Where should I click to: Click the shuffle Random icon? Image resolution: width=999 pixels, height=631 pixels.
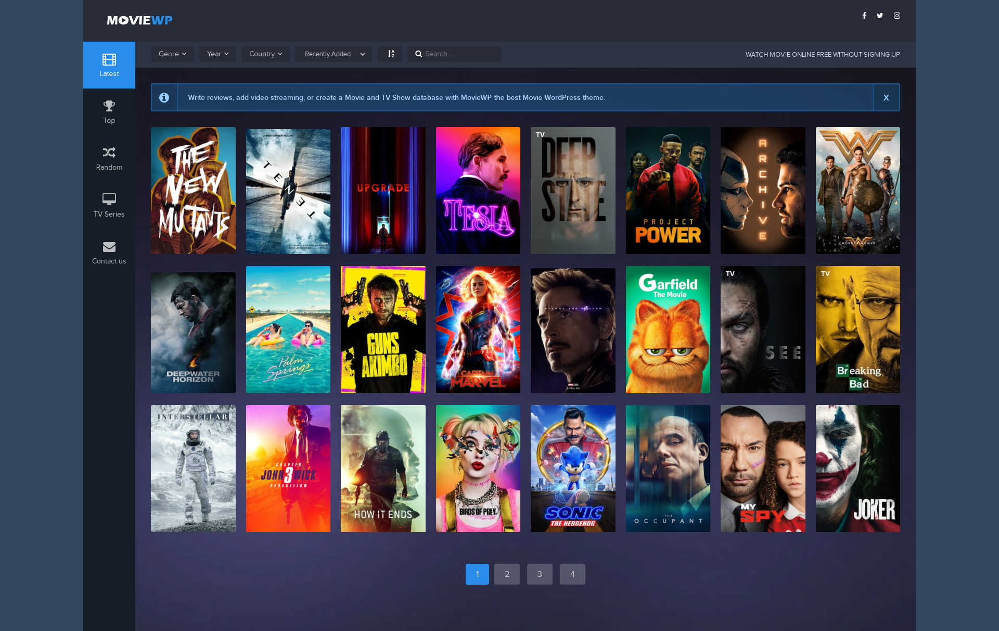[x=109, y=153]
